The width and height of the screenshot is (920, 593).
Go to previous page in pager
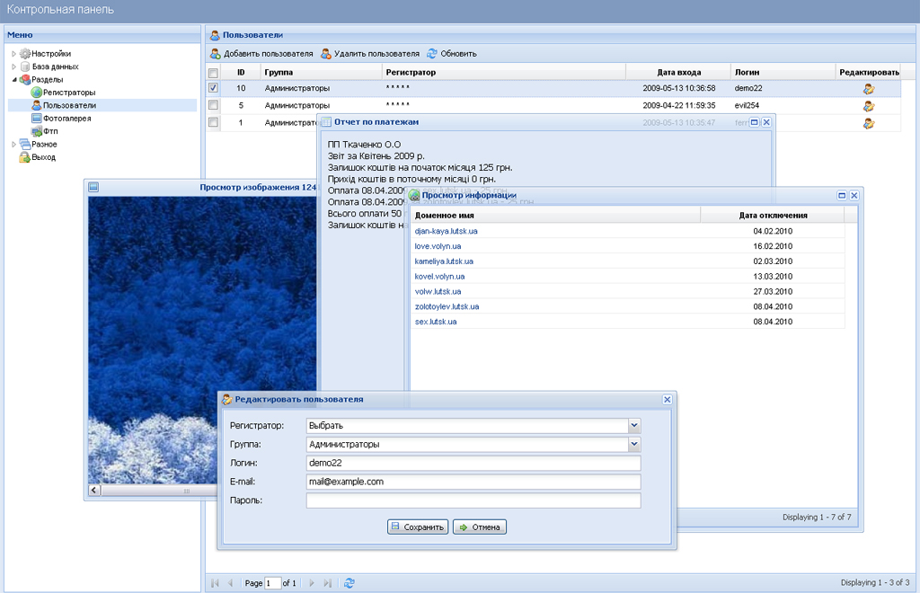[x=230, y=583]
